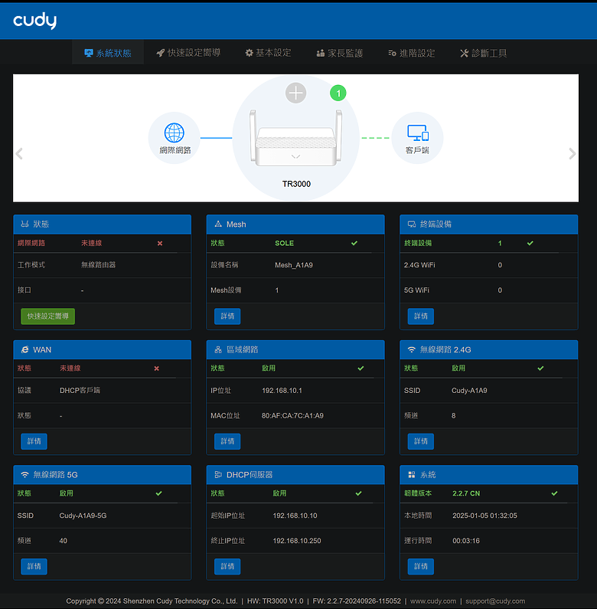Open 無線網路 5G 詳情 button

click(x=34, y=566)
